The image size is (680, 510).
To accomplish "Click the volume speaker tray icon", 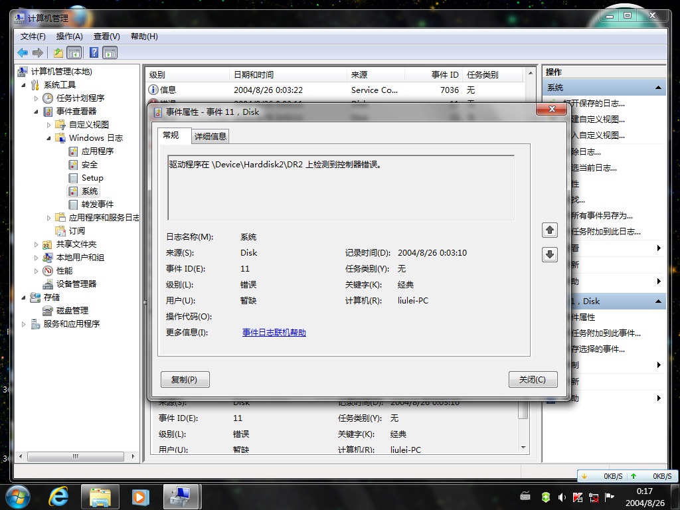I will pyautogui.click(x=562, y=497).
